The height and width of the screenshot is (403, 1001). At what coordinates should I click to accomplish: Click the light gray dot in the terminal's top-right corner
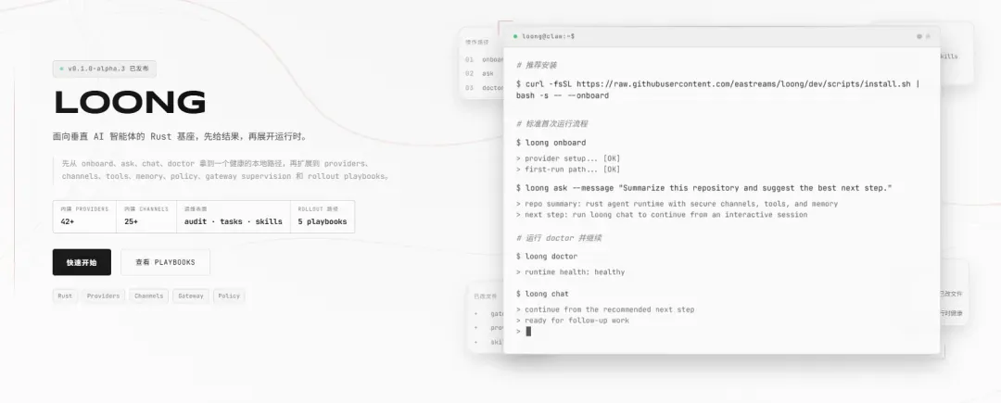click(928, 36)
